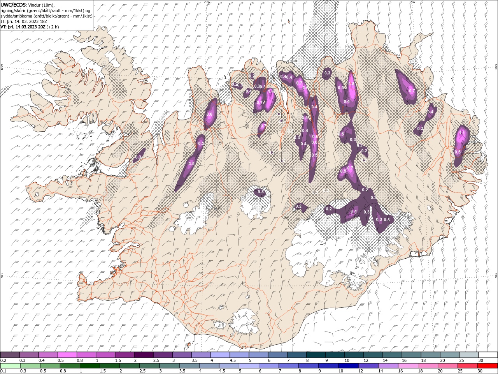Click the 'VT: þri. 14.03.2023 20Z (+2 h)' line
This screenshot has height=374, width=498.
(30, 27)
